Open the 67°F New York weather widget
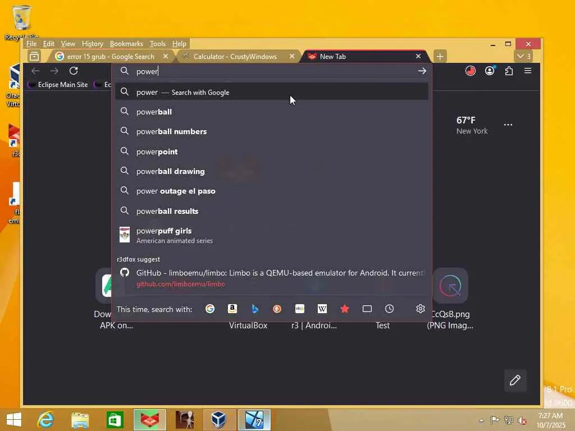This screenshot has width=575, height=431. 472,125
